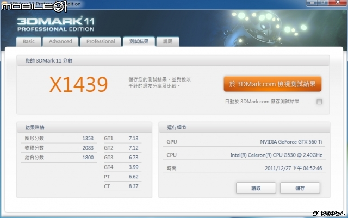Click the 运行细节 panel header
Image resolution: width=348 pixels, height=218 pixels.
coord(244,127)
